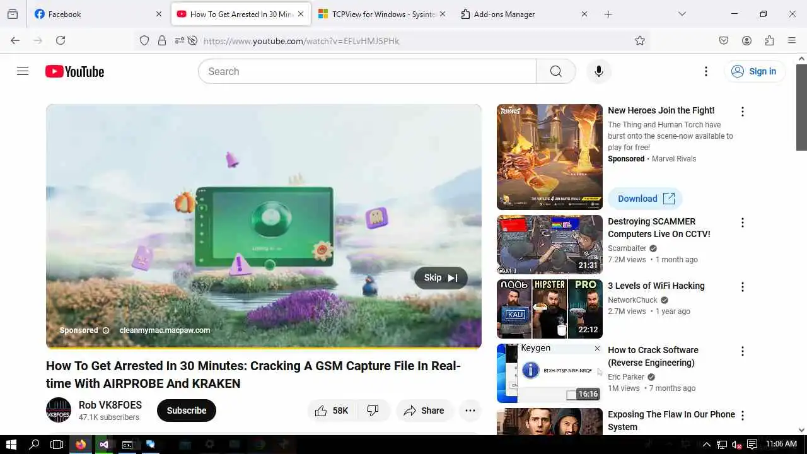Open a new Firefox tab
This screenshot has height=454, width=807.
click(x=608, y=14)
